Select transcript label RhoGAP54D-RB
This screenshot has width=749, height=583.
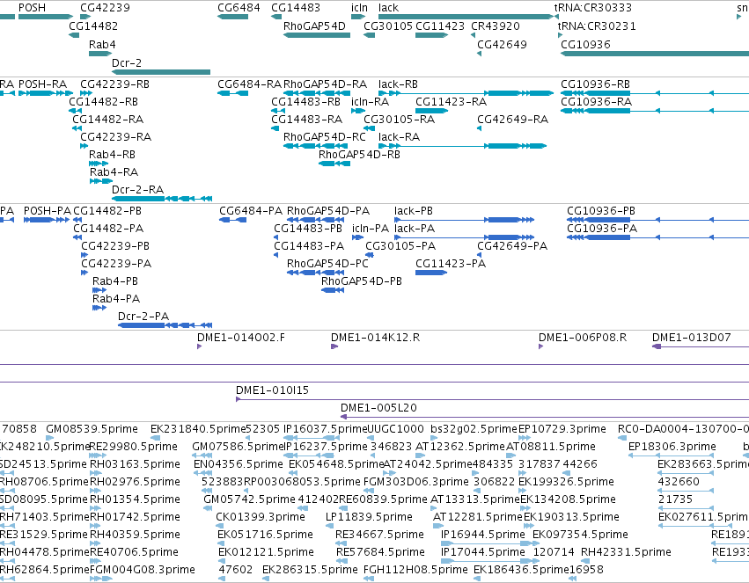point(360,155)
